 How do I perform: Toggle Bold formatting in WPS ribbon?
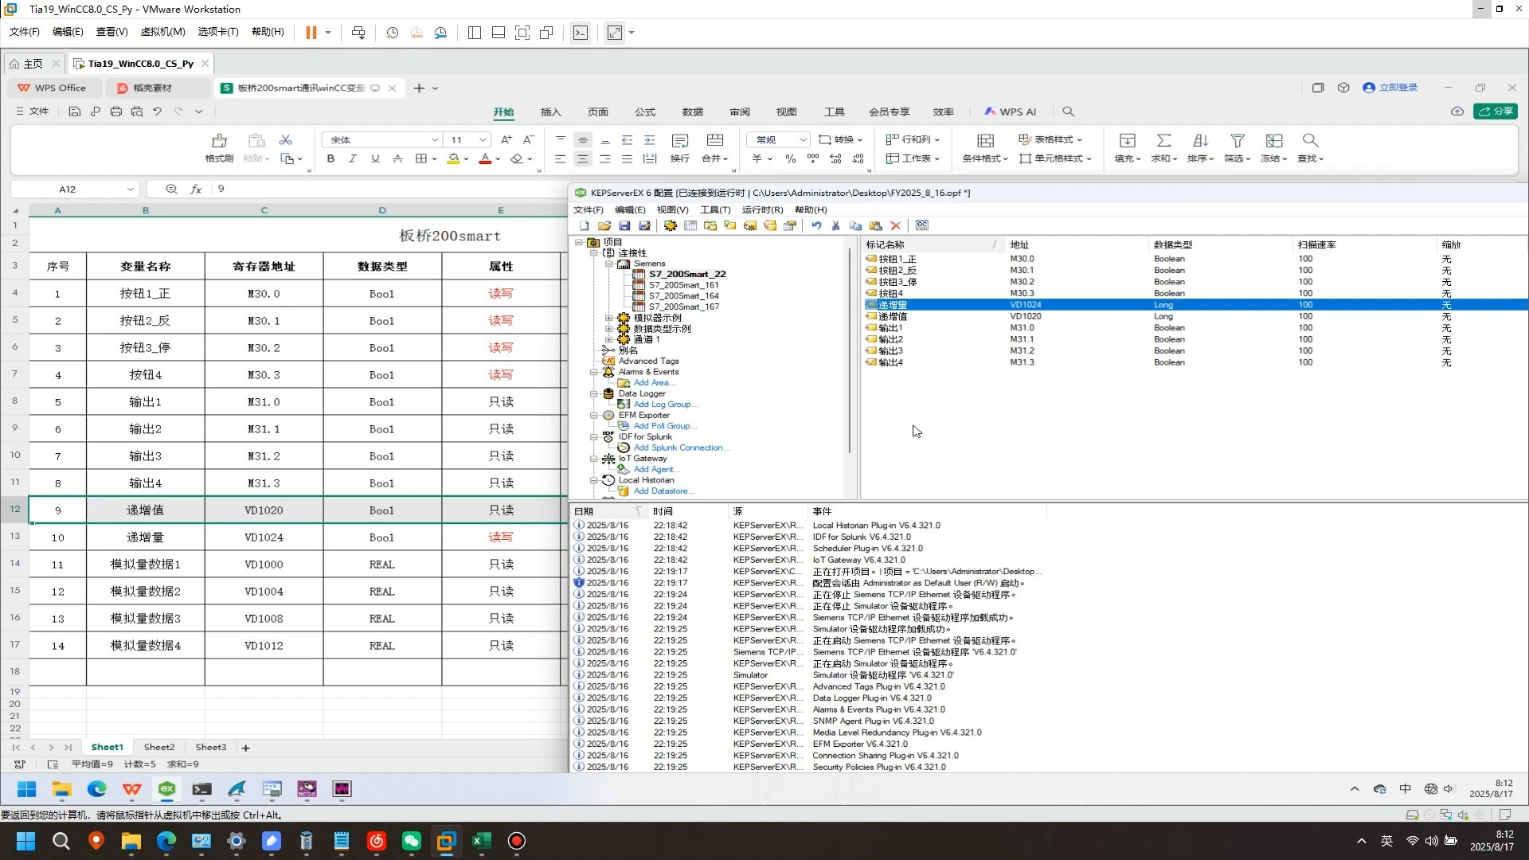click(330, 159)
